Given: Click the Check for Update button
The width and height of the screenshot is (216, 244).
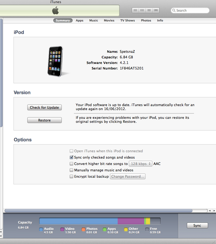Looking at the screenshot, I should 45,107.
